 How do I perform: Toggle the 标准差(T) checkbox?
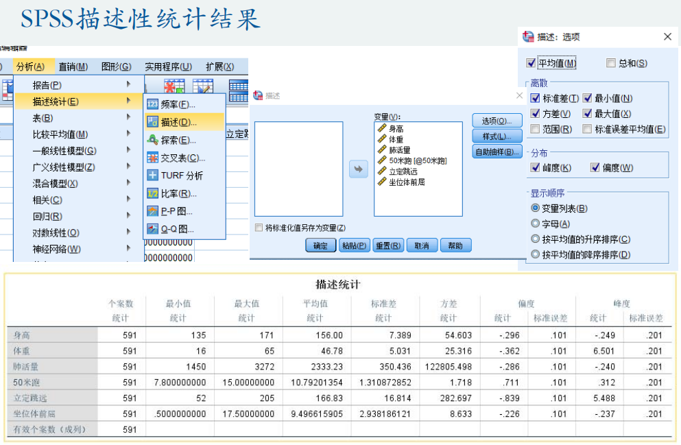535,98
